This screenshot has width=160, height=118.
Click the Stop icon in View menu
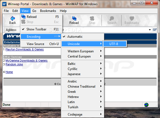click(x=23, y=22)
